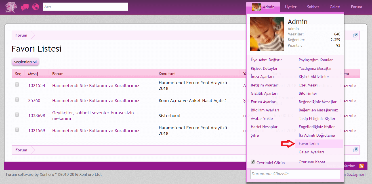Open the Üyeler tab
This screenshot has width=372, height=184.
coord(291,7)
